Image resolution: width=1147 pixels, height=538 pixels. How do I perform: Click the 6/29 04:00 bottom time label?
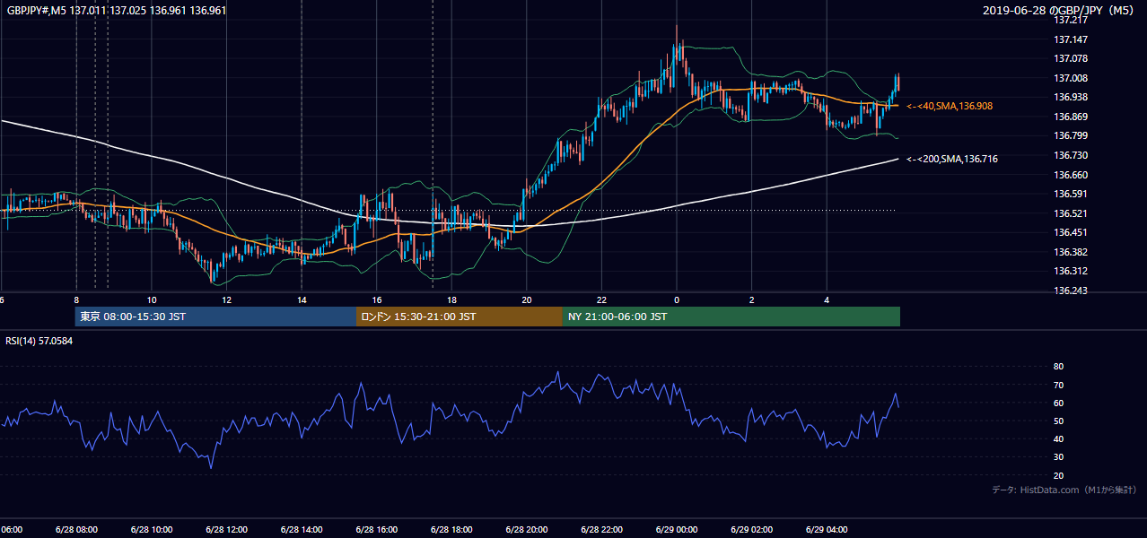pos(826,530)
